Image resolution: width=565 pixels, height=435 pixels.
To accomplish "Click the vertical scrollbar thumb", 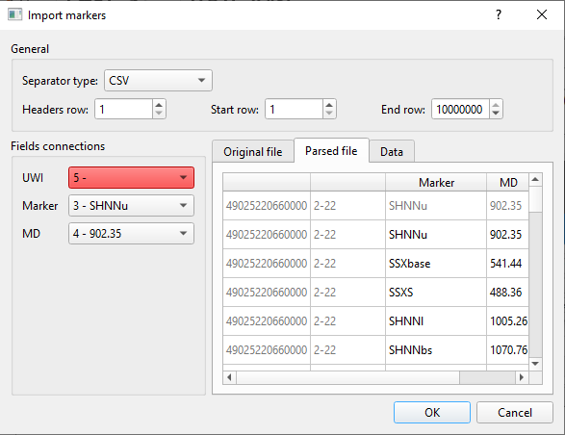I will point(535,198).
